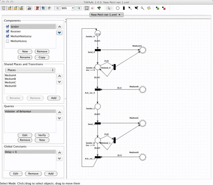The image size is (213, 185).
Task: Select the New Petri net 1.xml tab
Action: (x=104, y=15)
